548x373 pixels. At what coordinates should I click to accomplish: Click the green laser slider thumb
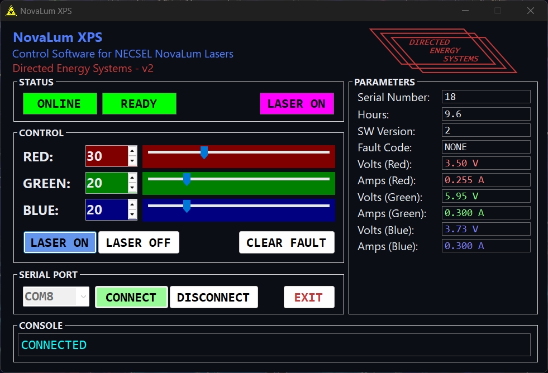coord(187,179)
